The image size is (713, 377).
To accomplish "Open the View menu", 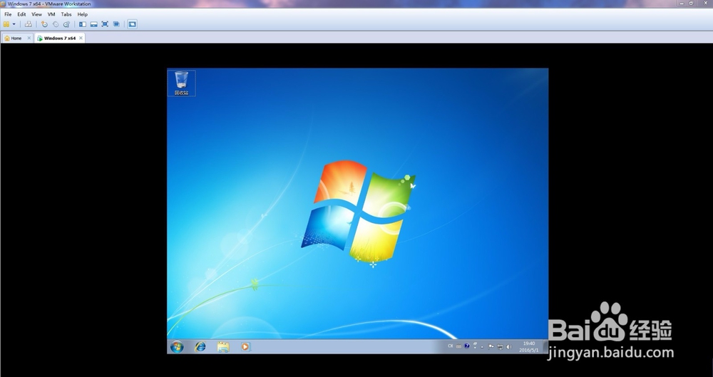I will point(36,14).
